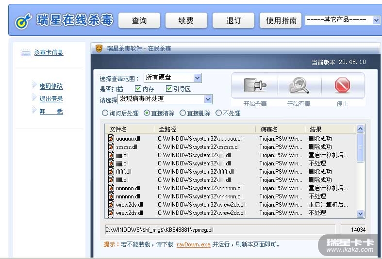
Task: Click the current scanning path field
Action: coord(220,230)
